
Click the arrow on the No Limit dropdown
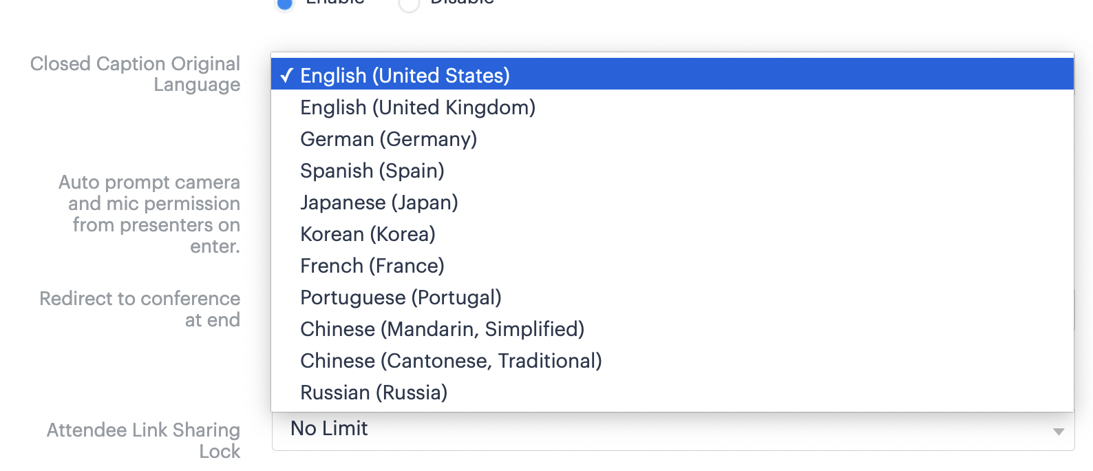1058,432
